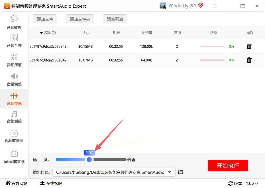Click 添加文件 add file button
The width and height of the screenshot is (265, 188).
[x=45, y=19]
